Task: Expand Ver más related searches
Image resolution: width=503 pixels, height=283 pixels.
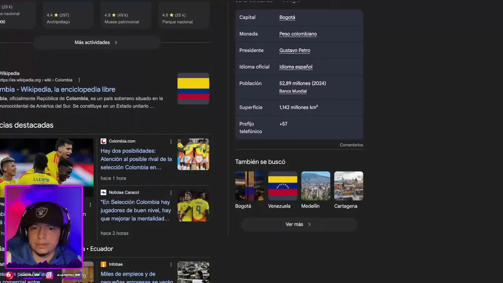Action: pyautogui.click(x=299, y=224)
